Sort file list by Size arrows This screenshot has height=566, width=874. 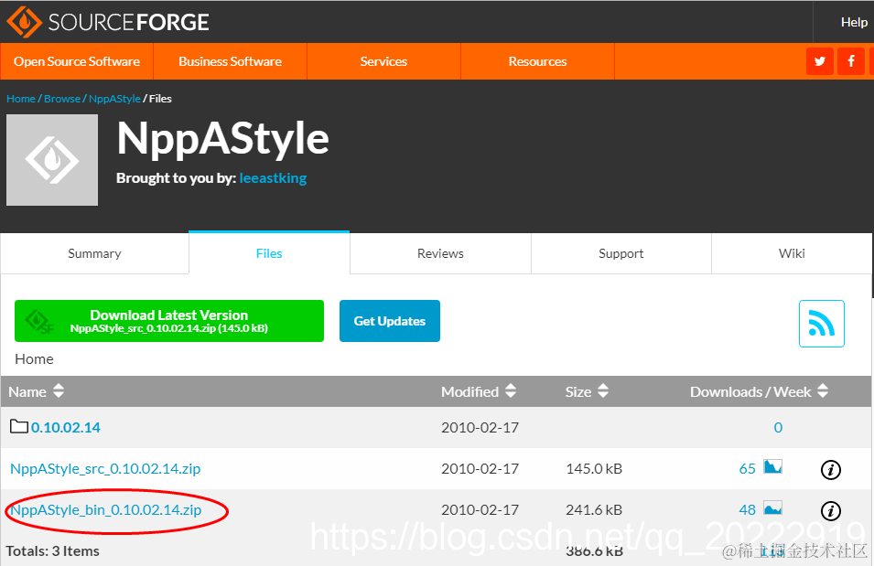click(602, 391)
